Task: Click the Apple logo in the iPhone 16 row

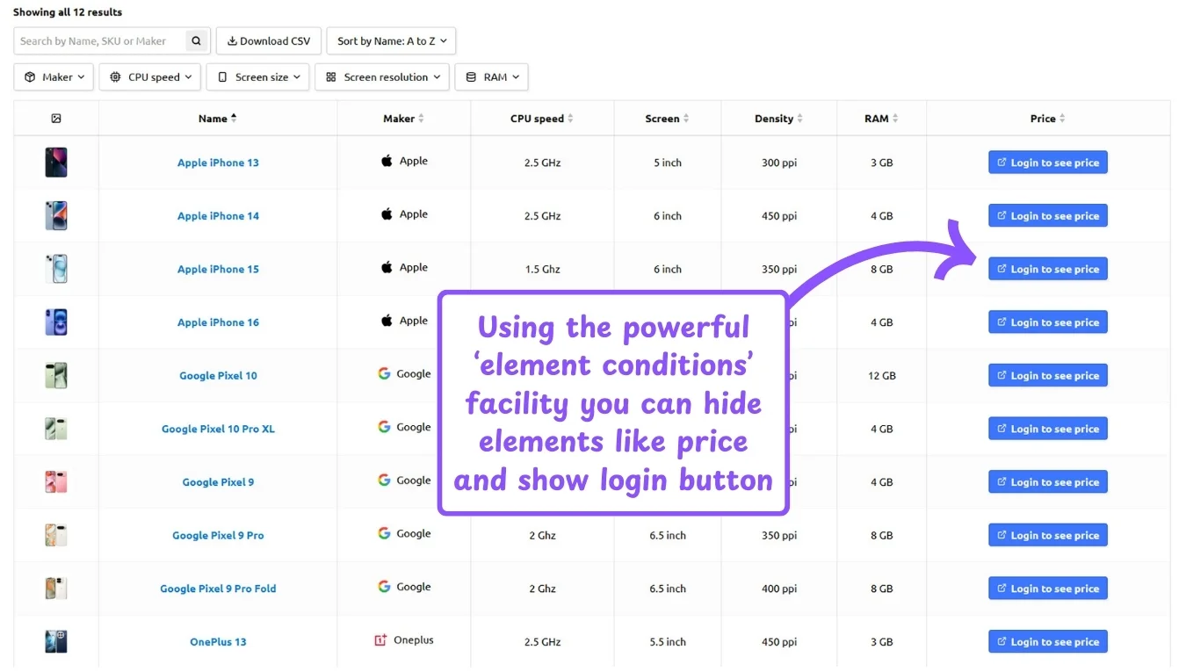Action: pyautogui.click(x=387, y=321)
